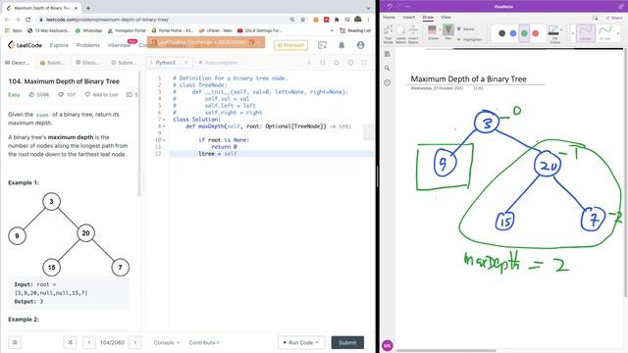Select the Marker tool in OneNote
This screenshot has width=628, height=353.
pyautogui.click(x=466, y=29)
